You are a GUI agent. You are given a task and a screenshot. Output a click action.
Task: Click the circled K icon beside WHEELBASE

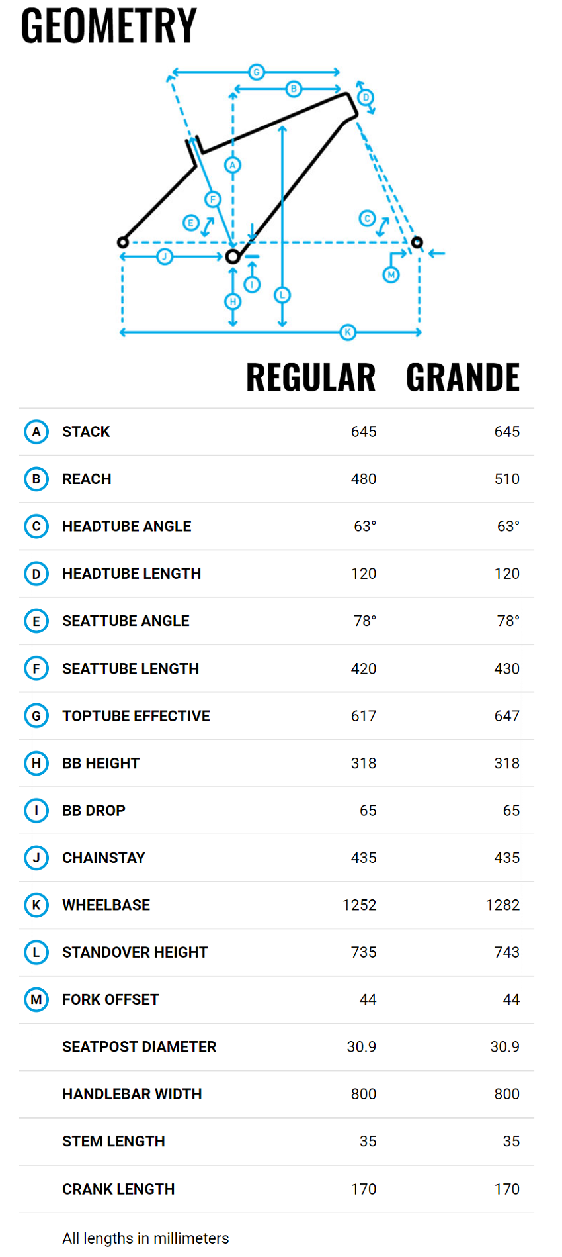click(36, 905)
